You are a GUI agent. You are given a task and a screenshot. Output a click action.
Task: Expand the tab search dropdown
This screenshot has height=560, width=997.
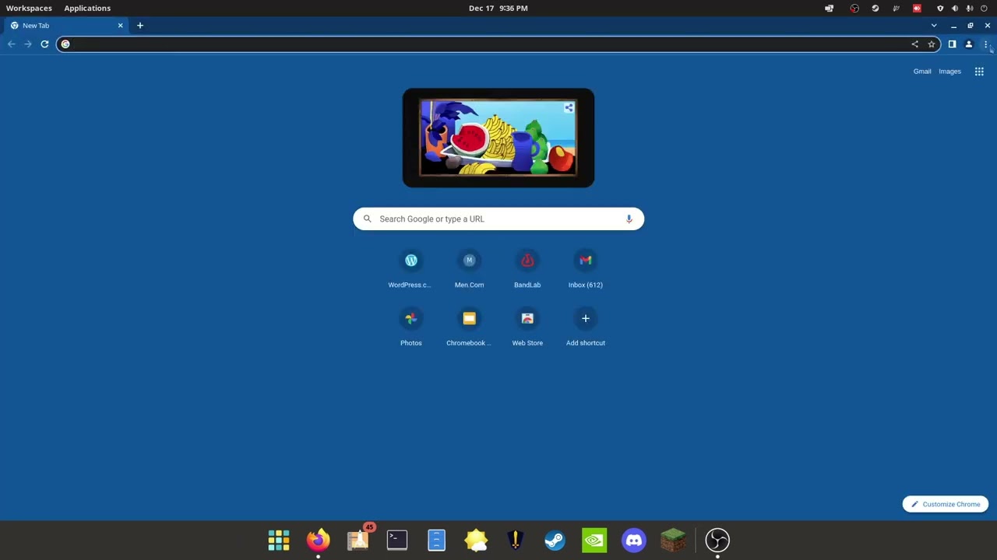[934, 26]
